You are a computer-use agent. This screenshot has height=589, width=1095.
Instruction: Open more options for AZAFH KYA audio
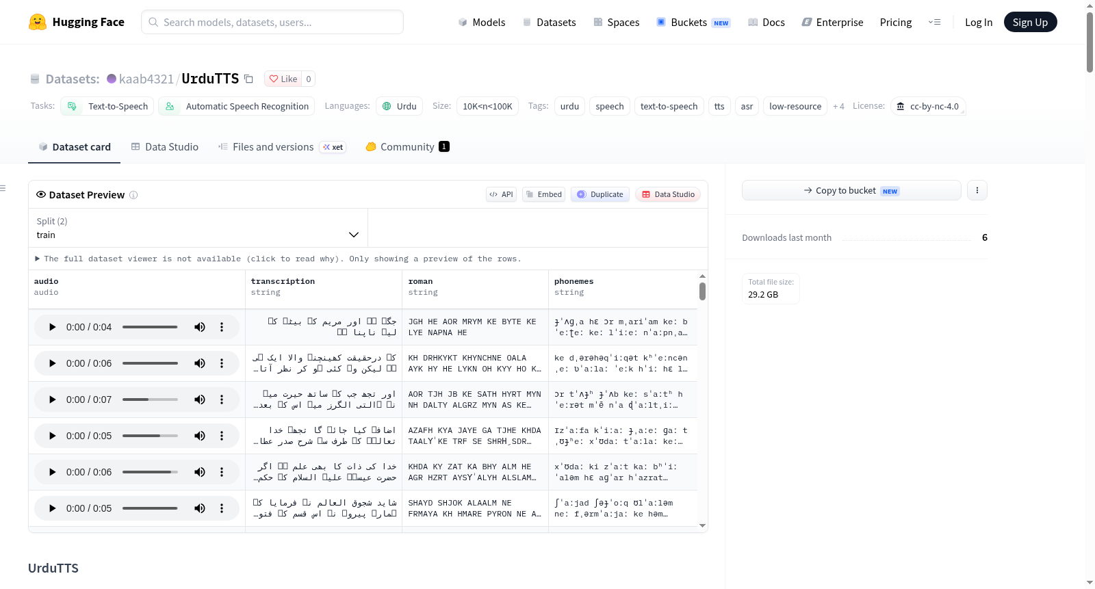tap(222, 436)
